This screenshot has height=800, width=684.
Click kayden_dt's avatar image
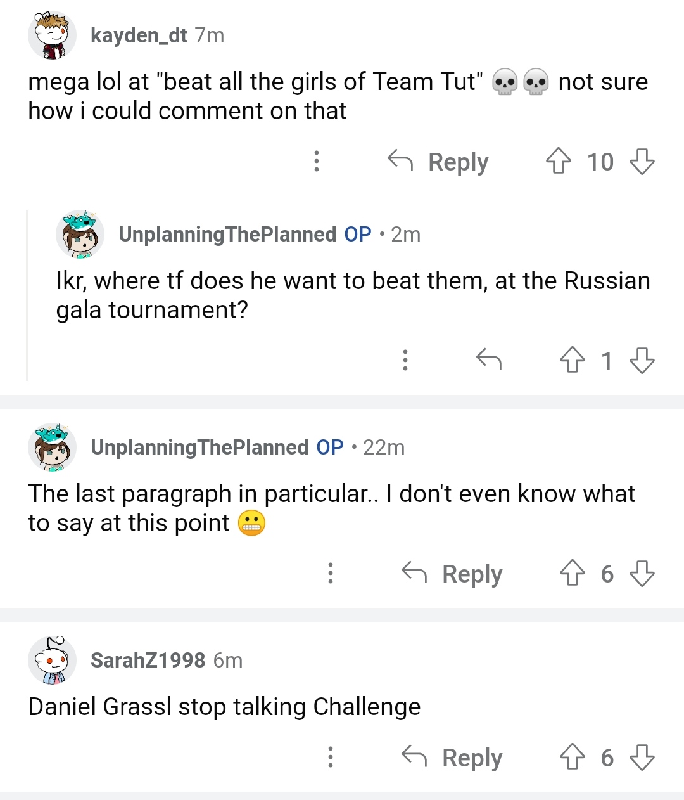click(x=52, y=35)
